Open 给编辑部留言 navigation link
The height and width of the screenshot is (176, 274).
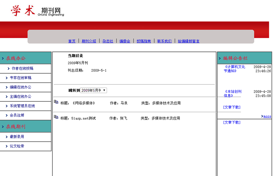(x=189, y=41)
